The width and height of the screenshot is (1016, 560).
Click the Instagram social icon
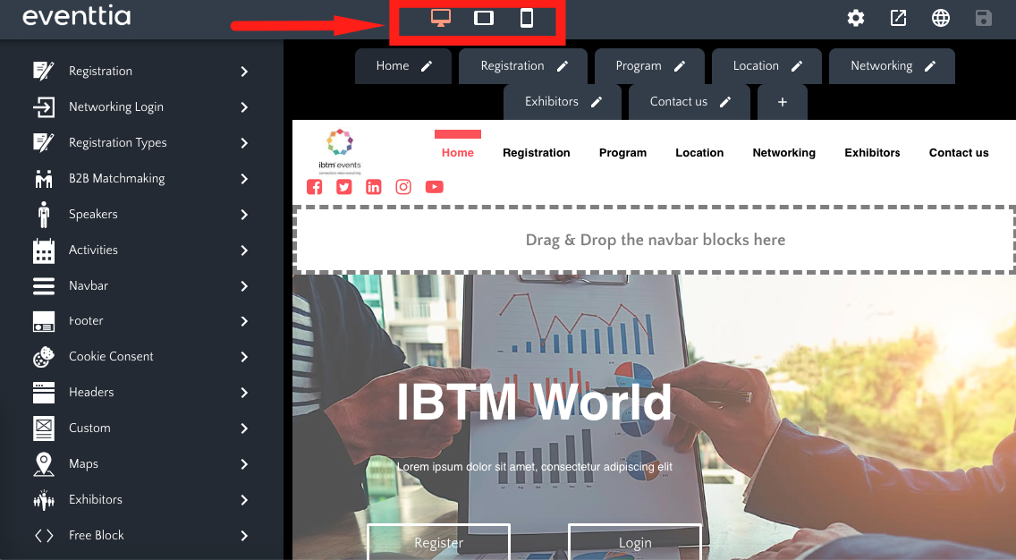pos(403,187)
